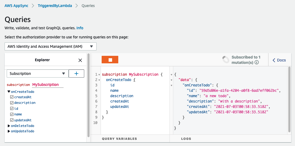The width and height of the screenshot is (295, 146).
Task: Click the Explorer panel vertical scrollbar
Action: coord(88,96)
